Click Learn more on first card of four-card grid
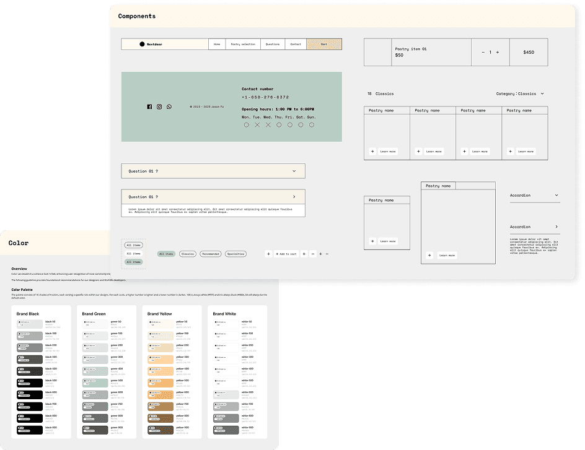The height and width of the screenshot is (450, 585). [x=388, y=151]
